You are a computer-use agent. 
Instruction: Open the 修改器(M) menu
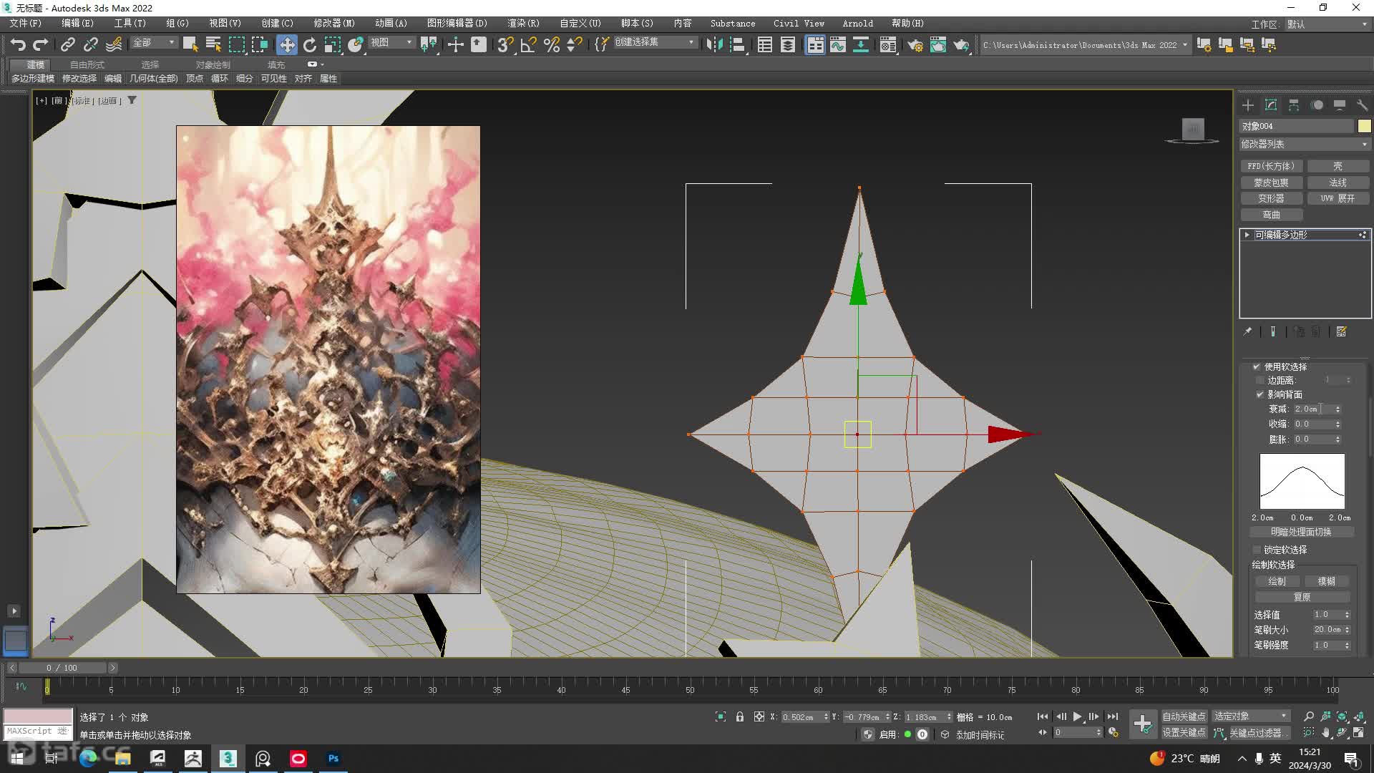(x=333, y=24)
